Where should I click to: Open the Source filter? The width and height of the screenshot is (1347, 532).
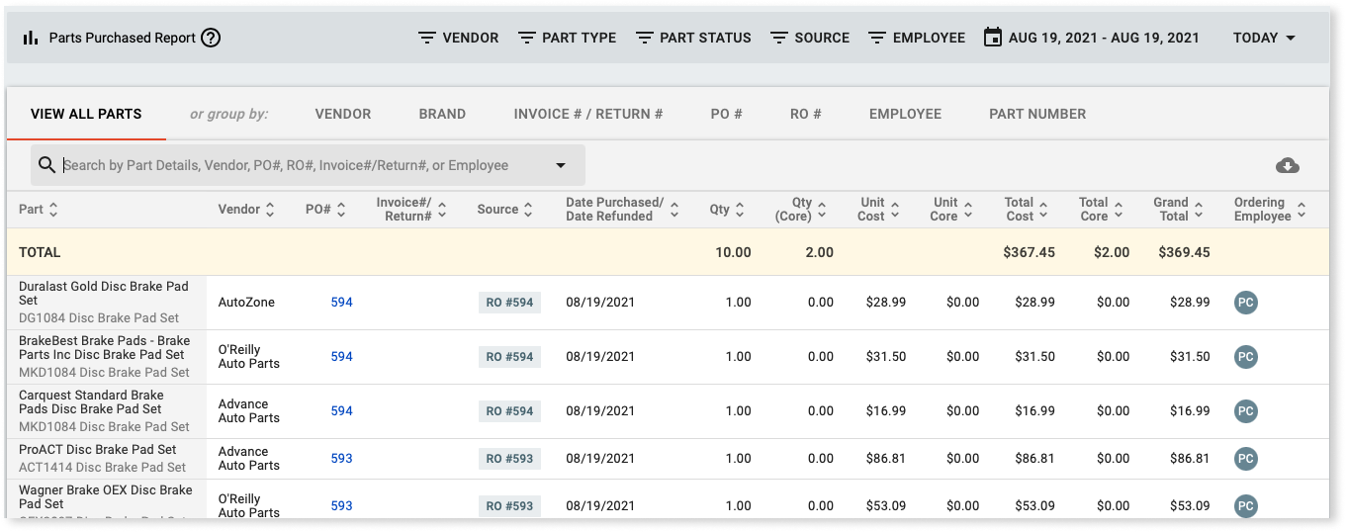pos(810,38)
